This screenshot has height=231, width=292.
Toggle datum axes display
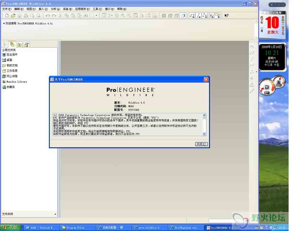199,16
